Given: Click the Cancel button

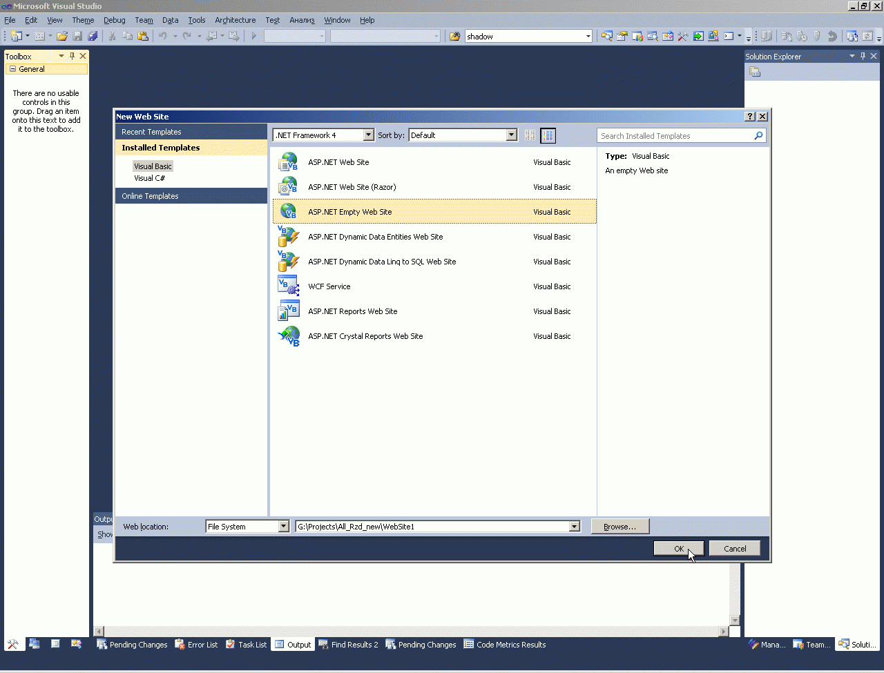Looking at the screenshot, I should pos(735,549).
